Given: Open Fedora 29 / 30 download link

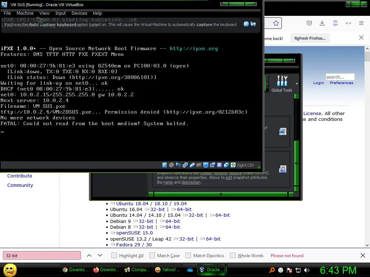Looking at the screenshot, I should click(134, 245).
